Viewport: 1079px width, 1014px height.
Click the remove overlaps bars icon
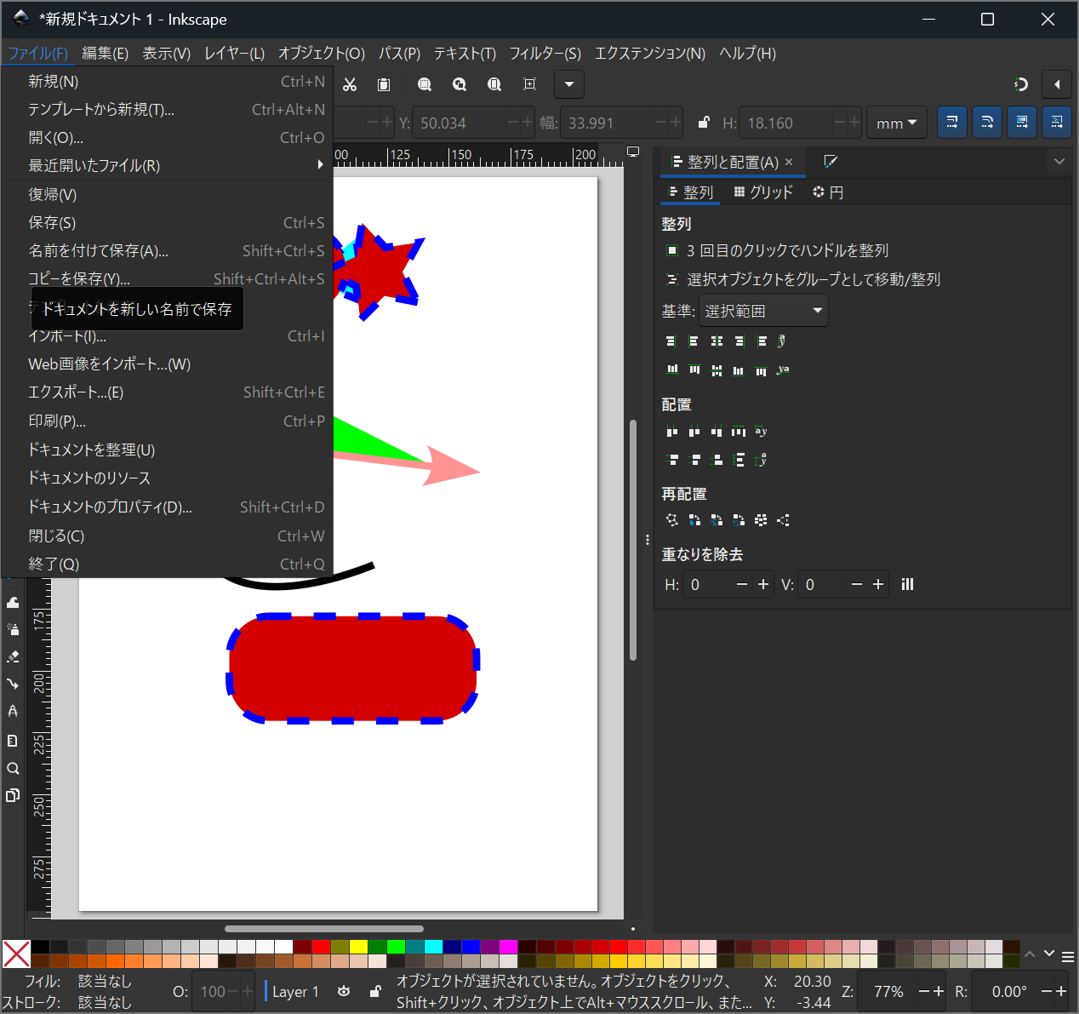pyautogui.click(x=907, y=584)
